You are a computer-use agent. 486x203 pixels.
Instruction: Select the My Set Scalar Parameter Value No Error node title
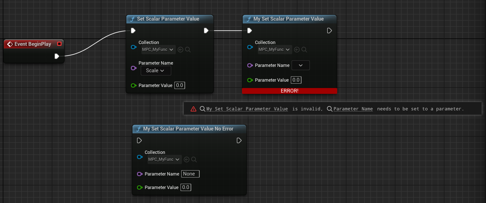pos(188,129)
